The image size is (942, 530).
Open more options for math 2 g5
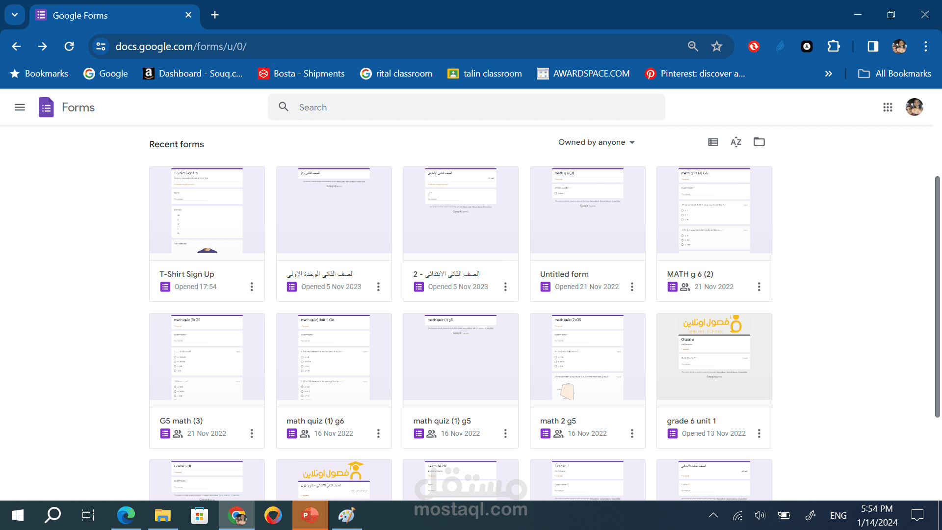pos(632,433)
